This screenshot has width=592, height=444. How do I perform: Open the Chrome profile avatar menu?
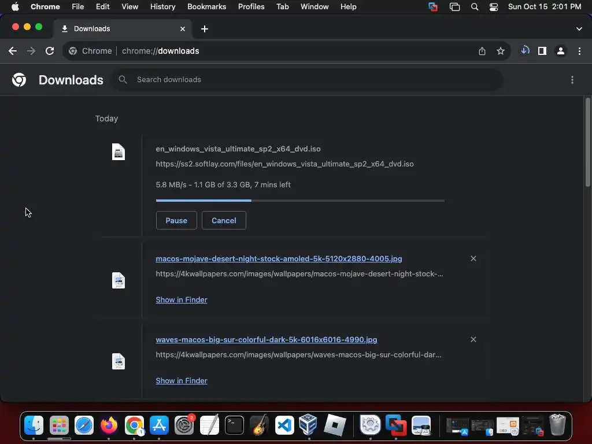tap(561, 51)
